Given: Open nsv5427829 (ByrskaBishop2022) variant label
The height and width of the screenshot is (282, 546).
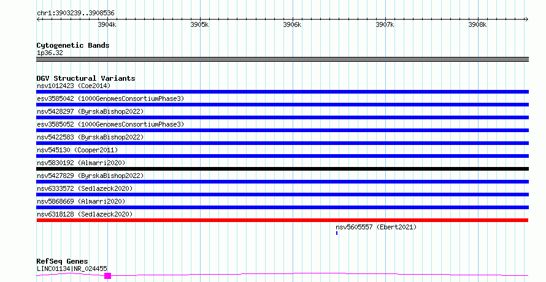Looking at the screenshot, I should (x=90, y=176).
